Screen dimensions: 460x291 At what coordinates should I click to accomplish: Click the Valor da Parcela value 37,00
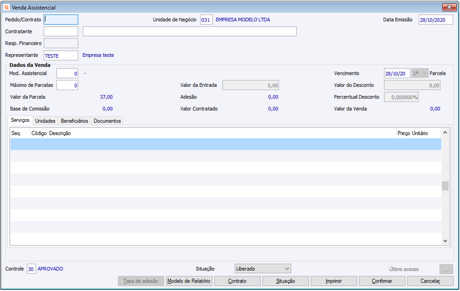106,97
